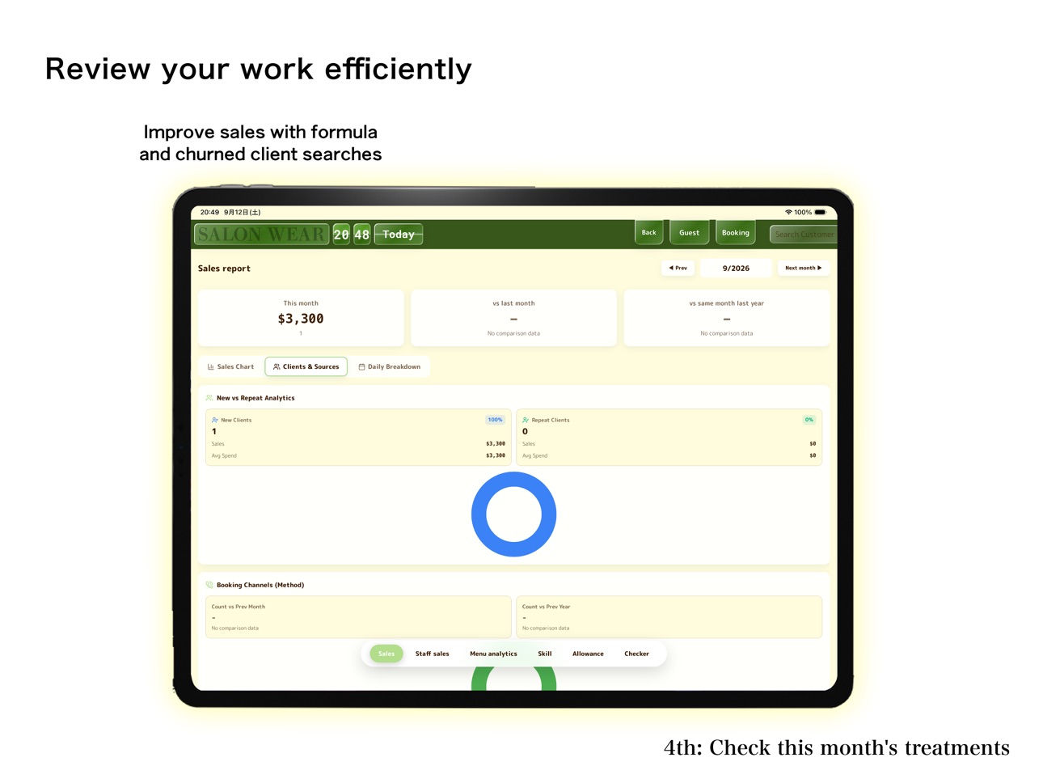Open Allowance in bottom navigation
The width and height of the screenshot is (1043, 783).
tap(588, 654)
